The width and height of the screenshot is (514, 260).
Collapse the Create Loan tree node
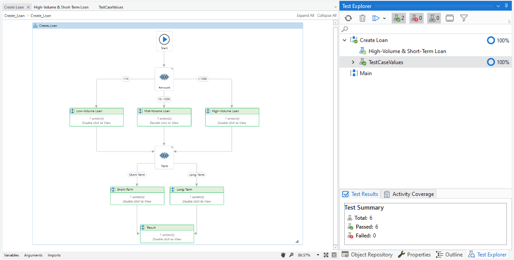[344, 40]
